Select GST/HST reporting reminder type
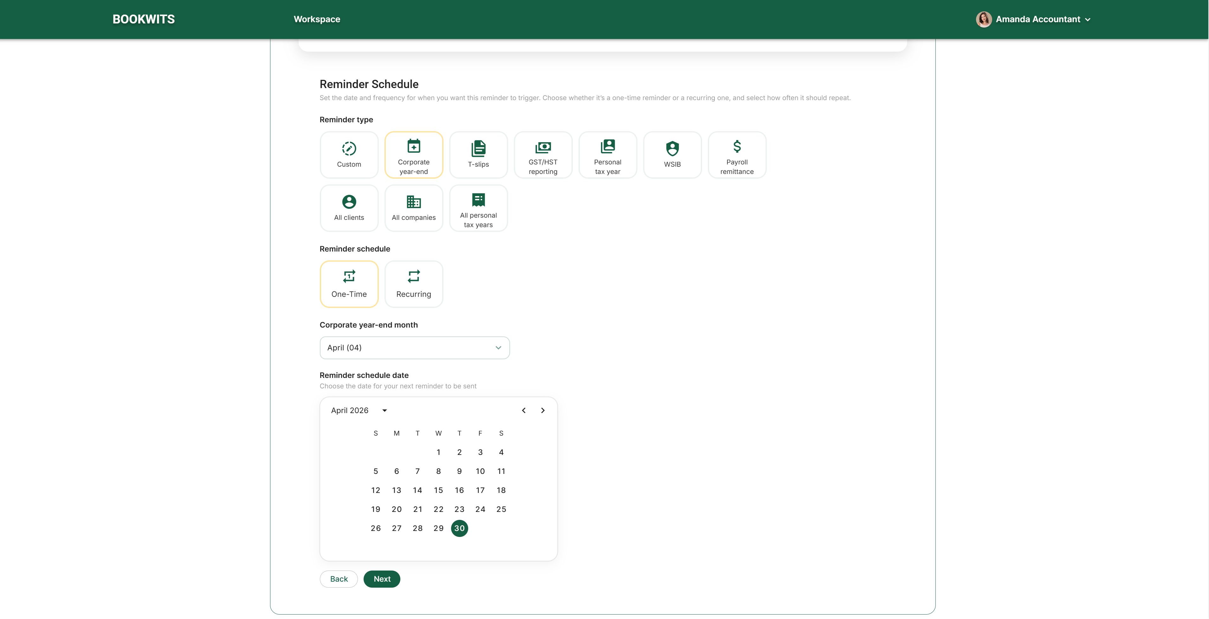The image size is (1209, 619). (x=543, y=155)
